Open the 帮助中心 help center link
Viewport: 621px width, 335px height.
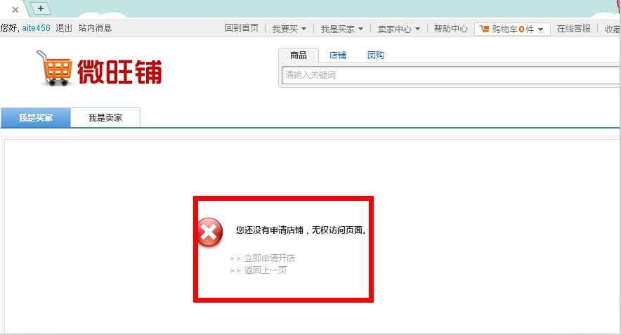pyautogui.click(x=450, y=29)
